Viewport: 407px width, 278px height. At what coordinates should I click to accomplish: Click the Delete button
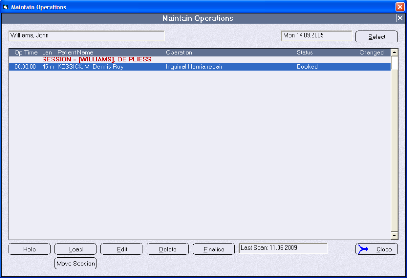pyautogui.click(x=167, y=249)
